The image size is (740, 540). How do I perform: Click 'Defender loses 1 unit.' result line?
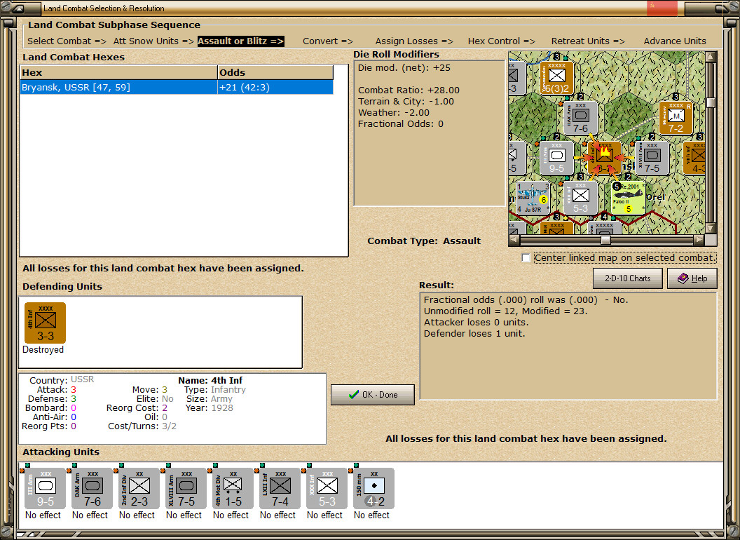[474, 334]
